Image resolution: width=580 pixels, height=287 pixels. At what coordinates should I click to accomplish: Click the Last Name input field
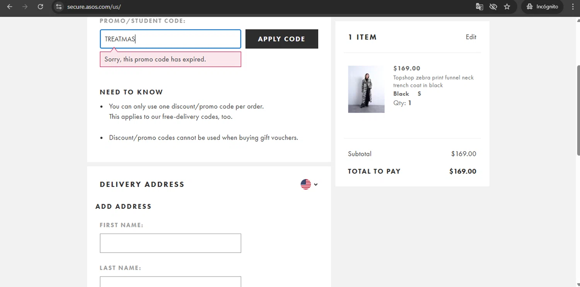pyautogui.click(x=171, y=282)
